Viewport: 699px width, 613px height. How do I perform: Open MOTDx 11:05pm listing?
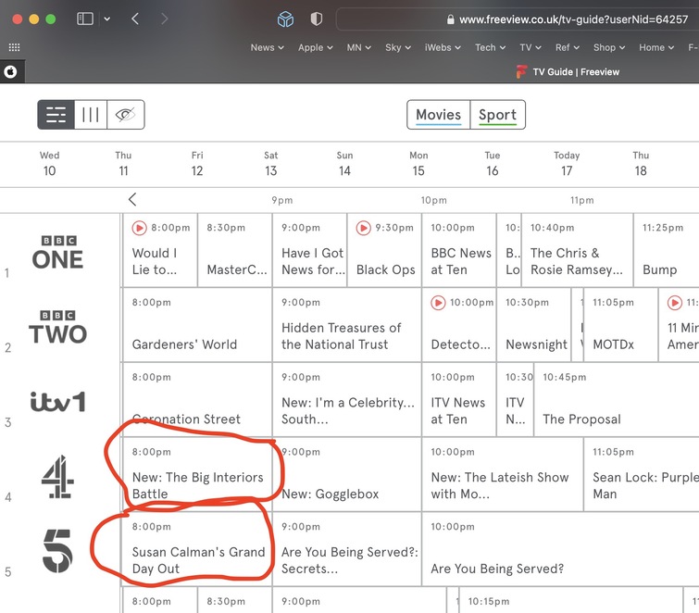pyautogui.click(x=620, y=325)
